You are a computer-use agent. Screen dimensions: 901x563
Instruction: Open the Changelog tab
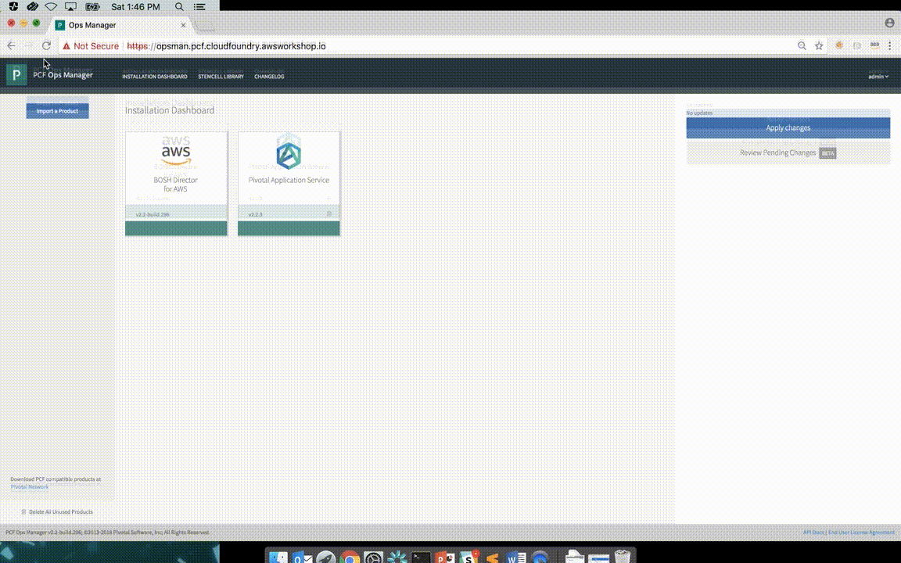[269, 77]
